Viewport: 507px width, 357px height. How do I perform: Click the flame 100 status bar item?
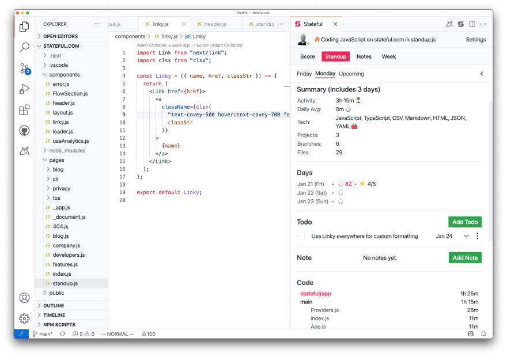tap(149, 334)
